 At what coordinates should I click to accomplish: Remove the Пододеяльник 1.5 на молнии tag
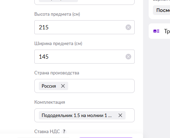pos(120,115)
